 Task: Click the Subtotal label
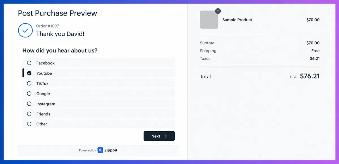click(208, 43)
